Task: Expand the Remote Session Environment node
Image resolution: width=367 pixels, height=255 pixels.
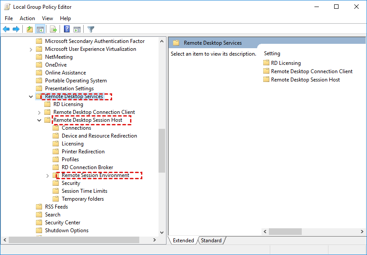Action: 47,175
